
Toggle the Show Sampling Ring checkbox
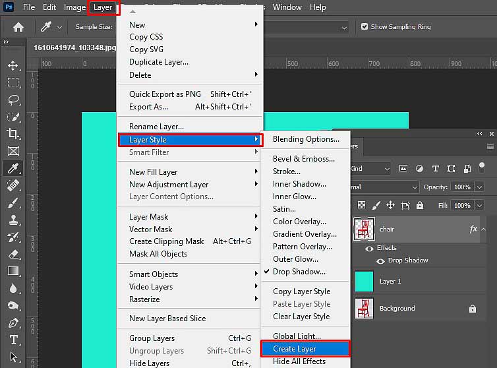[365, 27]
